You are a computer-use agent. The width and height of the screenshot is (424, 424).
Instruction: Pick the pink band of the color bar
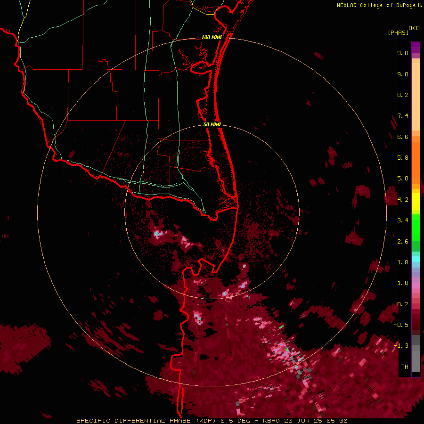point(416,285)
